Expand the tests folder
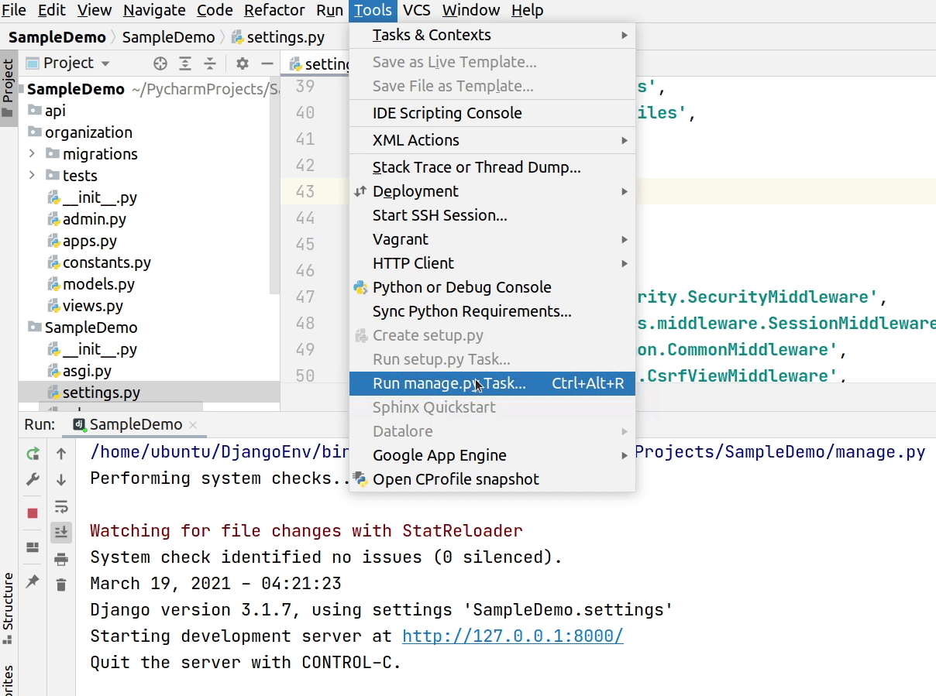This screenshot has width=936, height=696. tap(32, 175)
